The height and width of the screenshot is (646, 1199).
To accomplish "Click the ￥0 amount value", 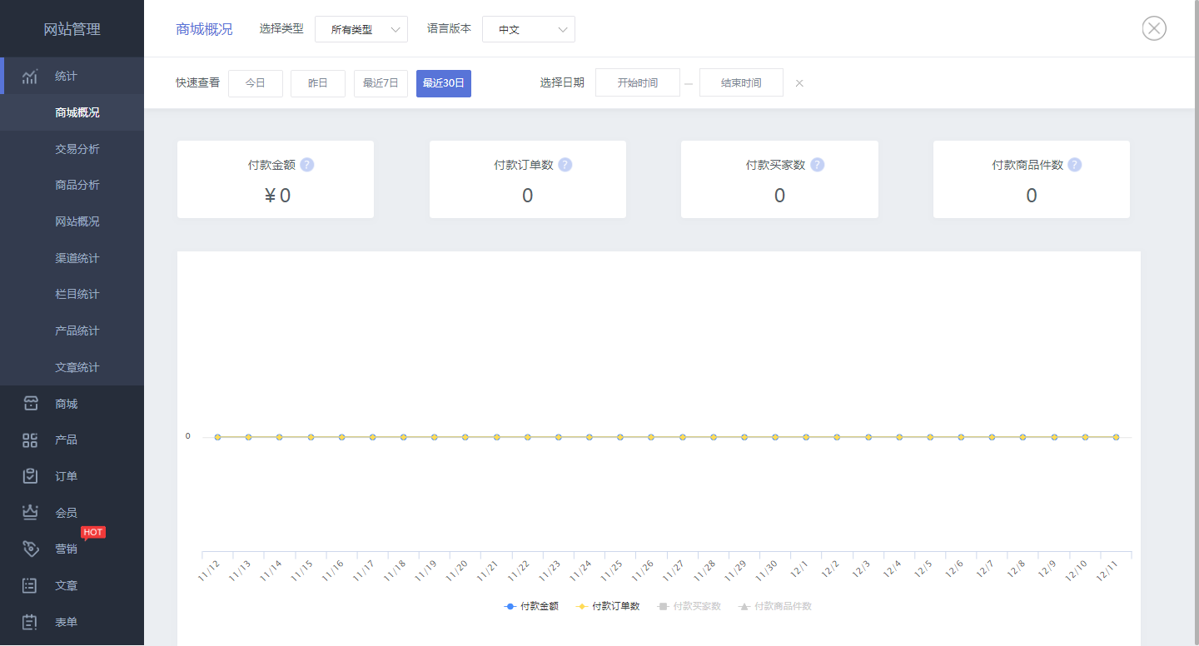I will [277, 196].
